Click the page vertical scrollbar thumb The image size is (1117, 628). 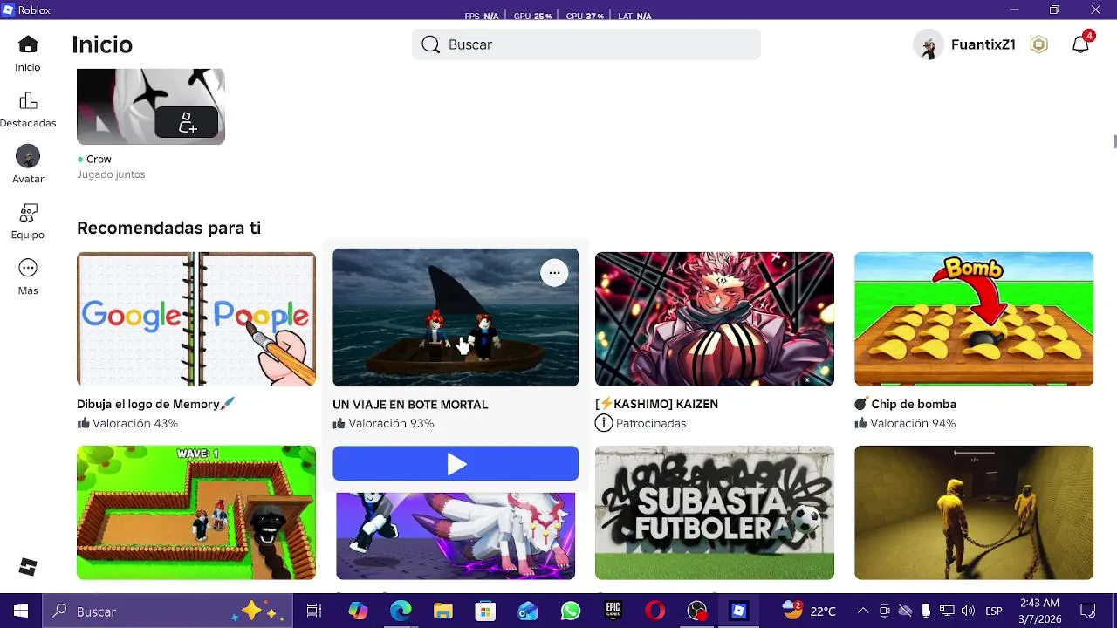(1114, 142)
